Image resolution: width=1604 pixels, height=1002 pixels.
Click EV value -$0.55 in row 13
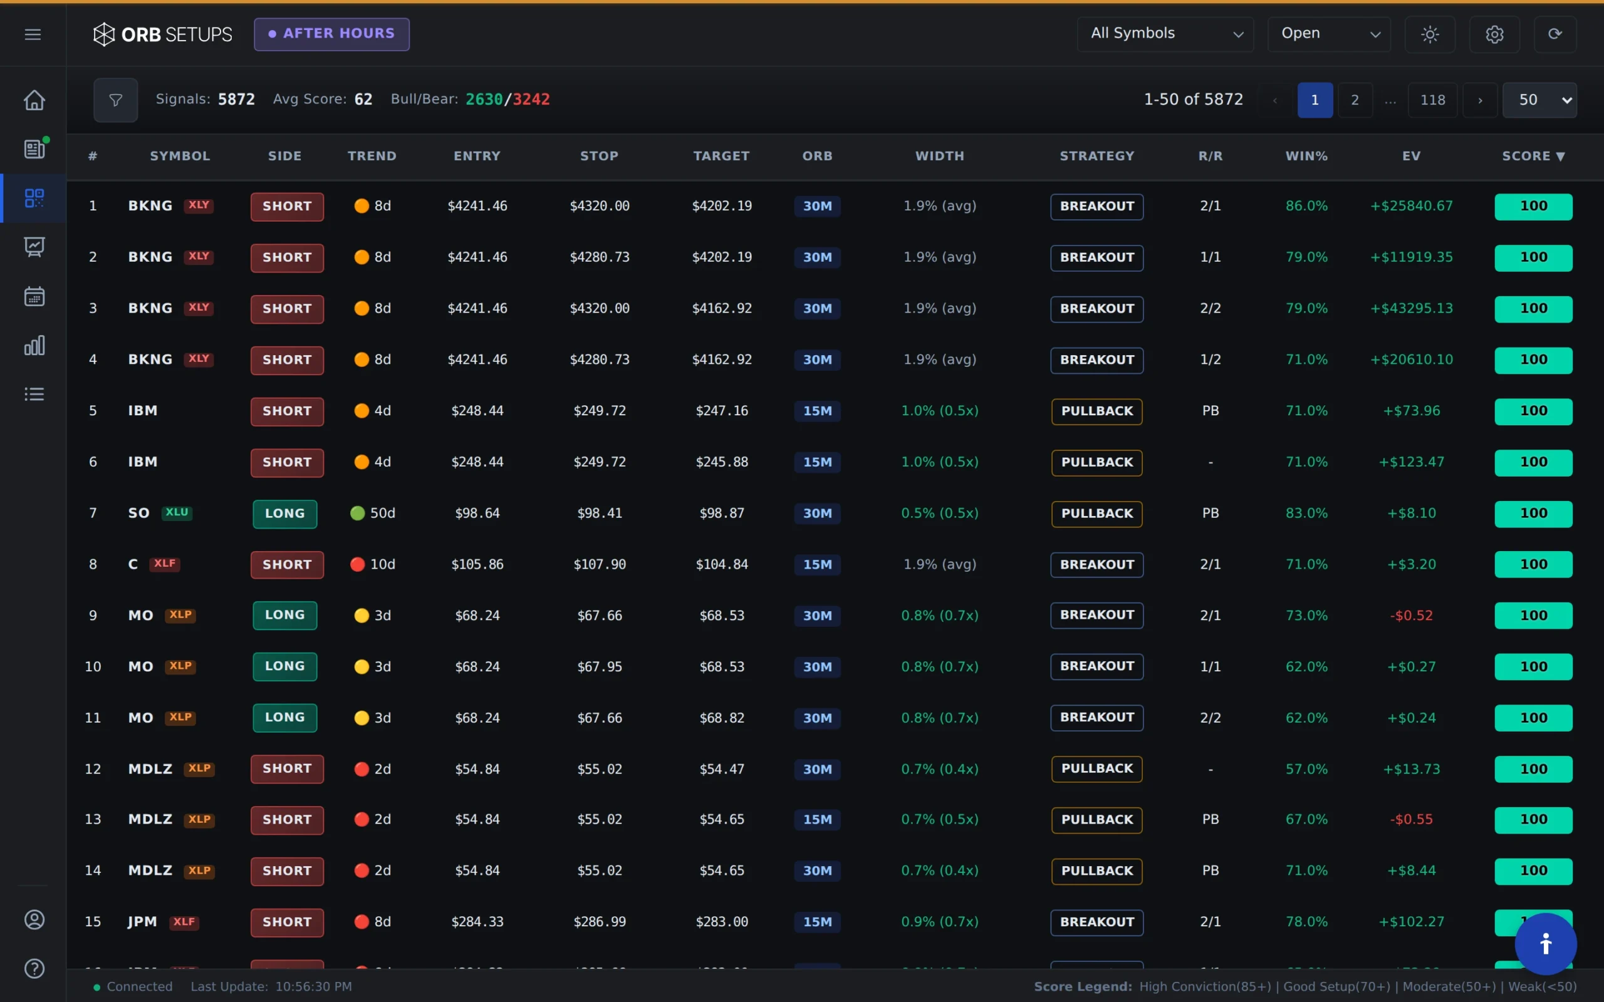tap(1411, 819)
